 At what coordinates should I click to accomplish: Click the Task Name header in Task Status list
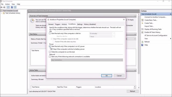35,50
